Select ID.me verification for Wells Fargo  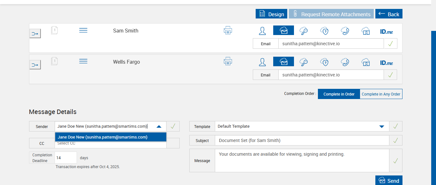386,63
